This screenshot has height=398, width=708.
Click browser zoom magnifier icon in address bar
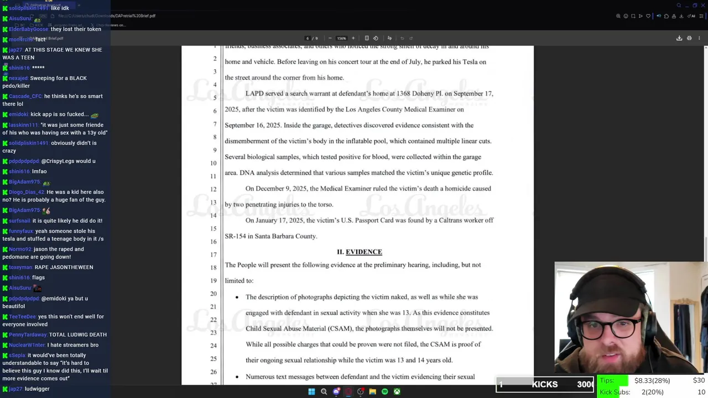pyautogui.click(x=618, y=16)
